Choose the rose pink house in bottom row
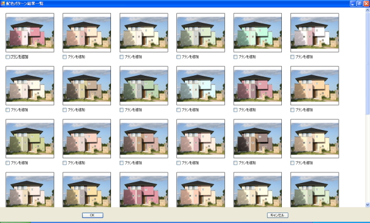The height and width of the screenshot is (223, 370). coord(144,190)
